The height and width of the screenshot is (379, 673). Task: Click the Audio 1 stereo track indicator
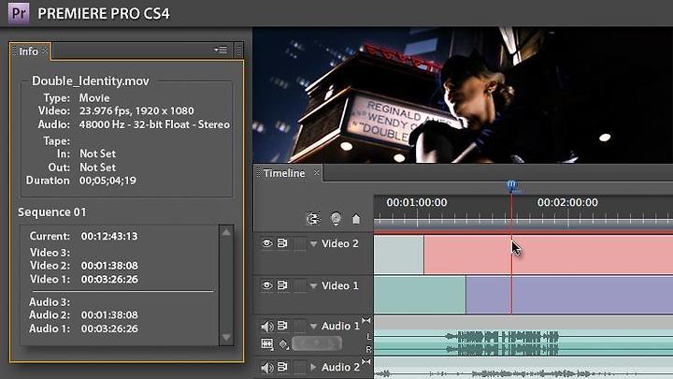pyautogui.click(x=365, y=321)
